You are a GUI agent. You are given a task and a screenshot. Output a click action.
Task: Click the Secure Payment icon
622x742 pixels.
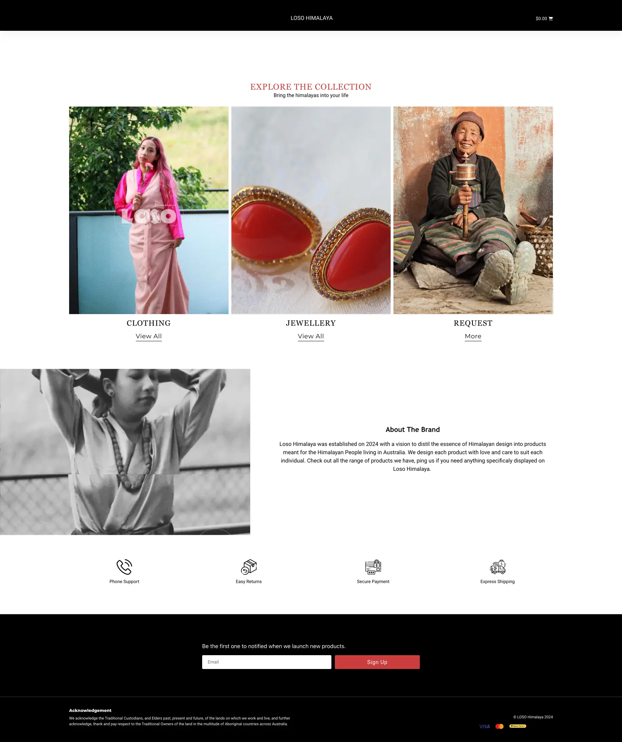point(373,567)
